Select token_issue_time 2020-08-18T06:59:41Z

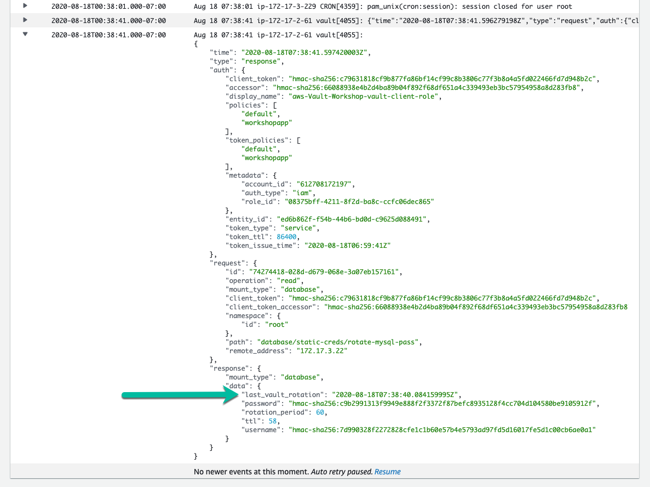coord(347,245)
